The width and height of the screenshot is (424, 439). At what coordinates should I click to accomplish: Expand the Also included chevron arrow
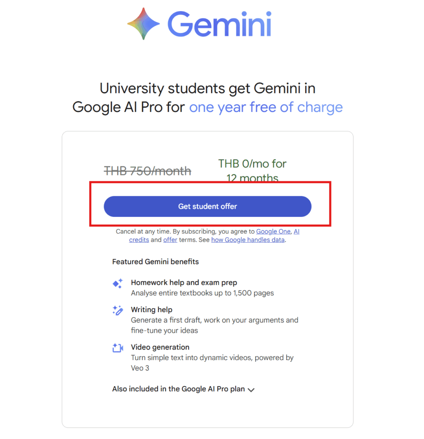pyautogui.click(x=251, y=390)
